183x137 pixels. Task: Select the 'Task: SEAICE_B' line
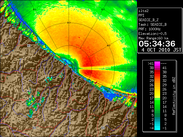[152, 25]
